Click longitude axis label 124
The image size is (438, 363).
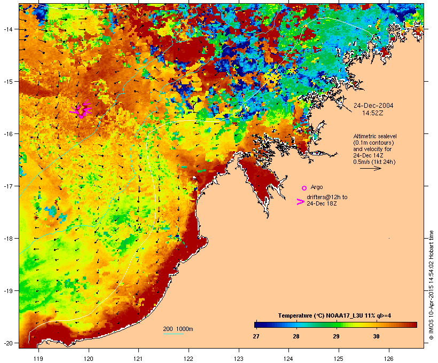click(288, 359)
